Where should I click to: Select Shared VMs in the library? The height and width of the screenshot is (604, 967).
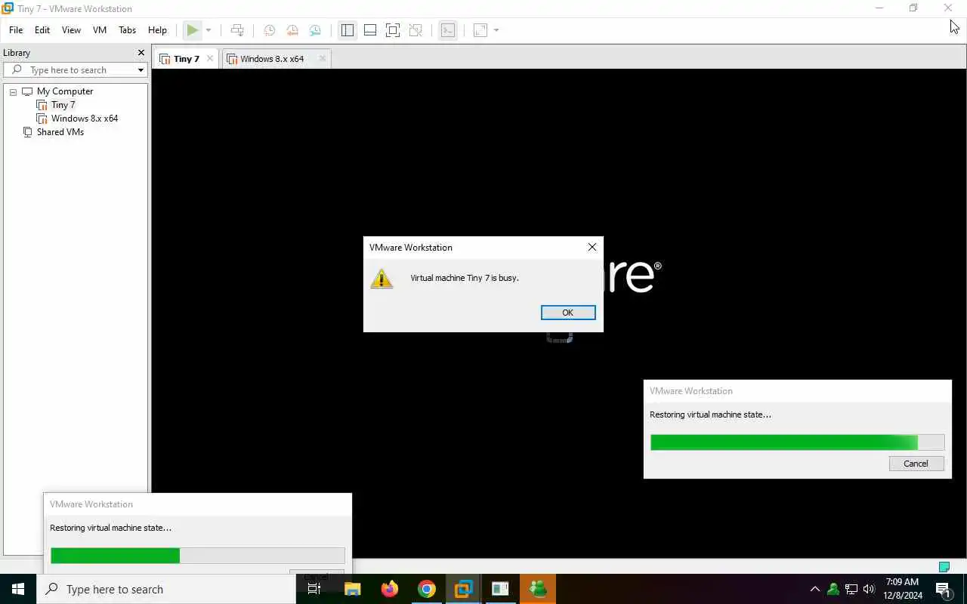(60, 132)
